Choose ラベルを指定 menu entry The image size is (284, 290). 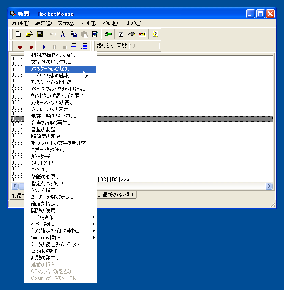pos(60,190)
